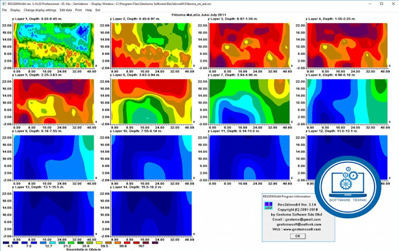Open the Edit data menu
This screenshot has width=399, height=251.
(x=65, y=10)
